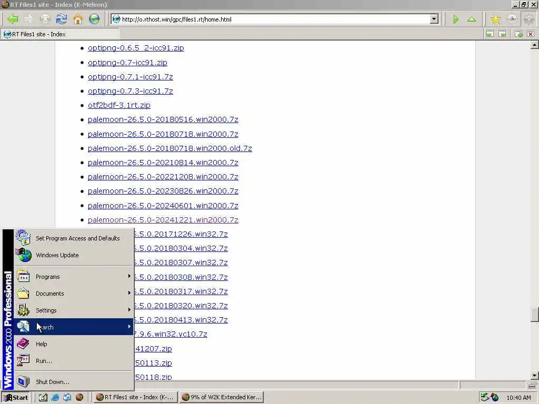The height and width of the screenshot is (404, 539).
Task: Open palemoon-26.5.0-20230826.win2000.7z link
Action: point(163,191)
